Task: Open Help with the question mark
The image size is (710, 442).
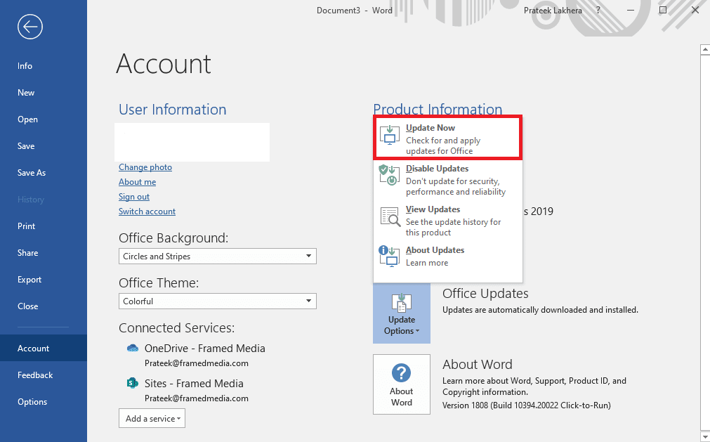Action: 598,10
